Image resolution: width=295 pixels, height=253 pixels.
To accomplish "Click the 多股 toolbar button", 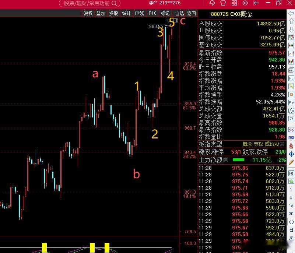I will 113,13.
